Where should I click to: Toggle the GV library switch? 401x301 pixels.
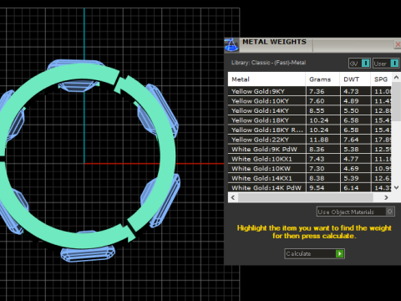[x=359, y=64]
